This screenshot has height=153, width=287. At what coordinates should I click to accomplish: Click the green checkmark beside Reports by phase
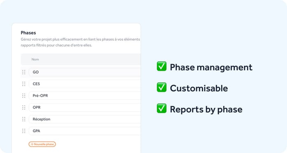162,108
